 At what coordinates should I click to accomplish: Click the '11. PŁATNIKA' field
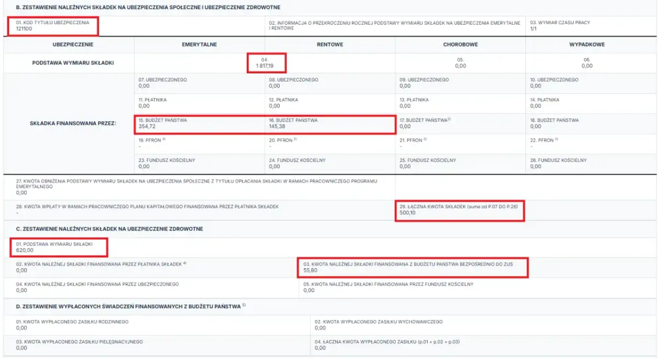point(200,103)
